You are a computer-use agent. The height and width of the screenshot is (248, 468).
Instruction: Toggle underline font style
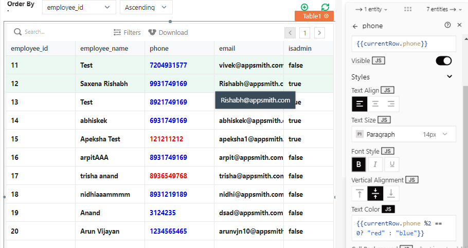pyautogui.click(x=392, y=164)
